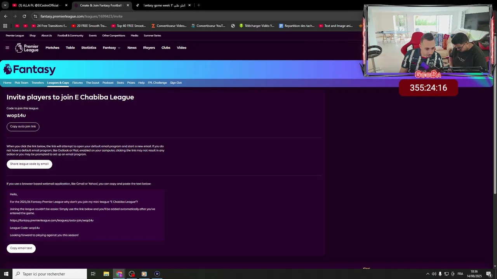Viewport: 497px width, 279px height.
Task: Switch to the TikTok fantasy game week tab
Action: click(x=163, y=5)
